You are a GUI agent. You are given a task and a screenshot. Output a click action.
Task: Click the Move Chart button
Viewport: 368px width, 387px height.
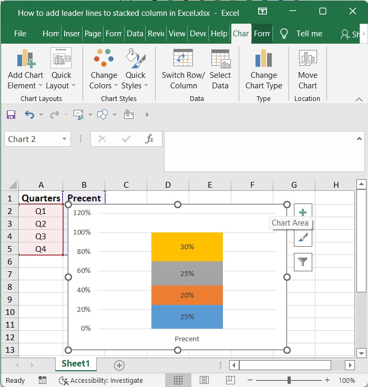[x=308, y=69]
